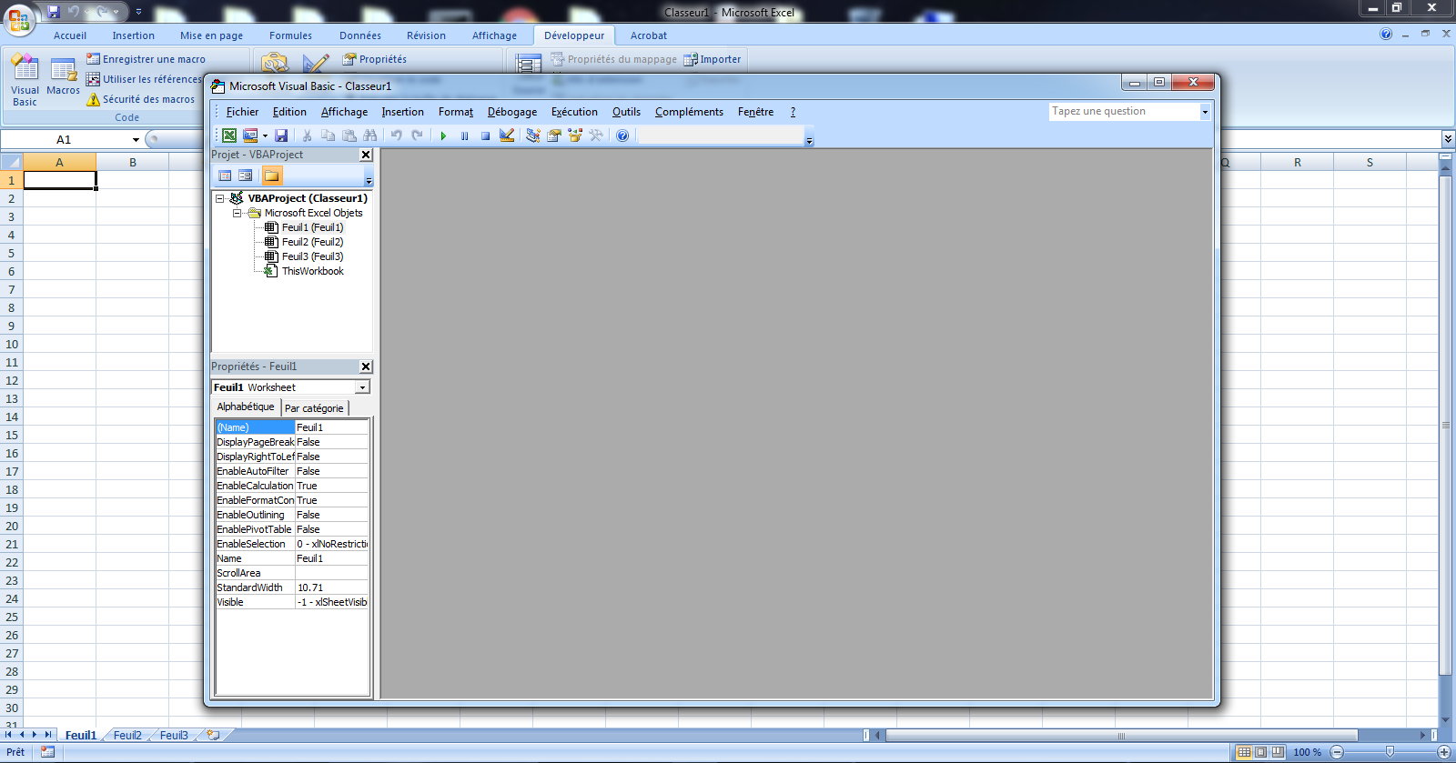This screenshot has width=1456, height=763.
Task: Toggle Design Mode in VBA toolbar
Action: [507, 136]
